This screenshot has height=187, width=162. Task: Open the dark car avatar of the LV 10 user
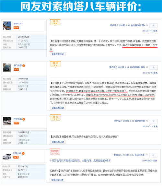point(7,67)
